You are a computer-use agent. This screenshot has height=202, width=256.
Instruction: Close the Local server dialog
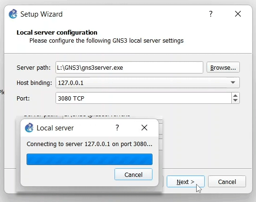144,128
